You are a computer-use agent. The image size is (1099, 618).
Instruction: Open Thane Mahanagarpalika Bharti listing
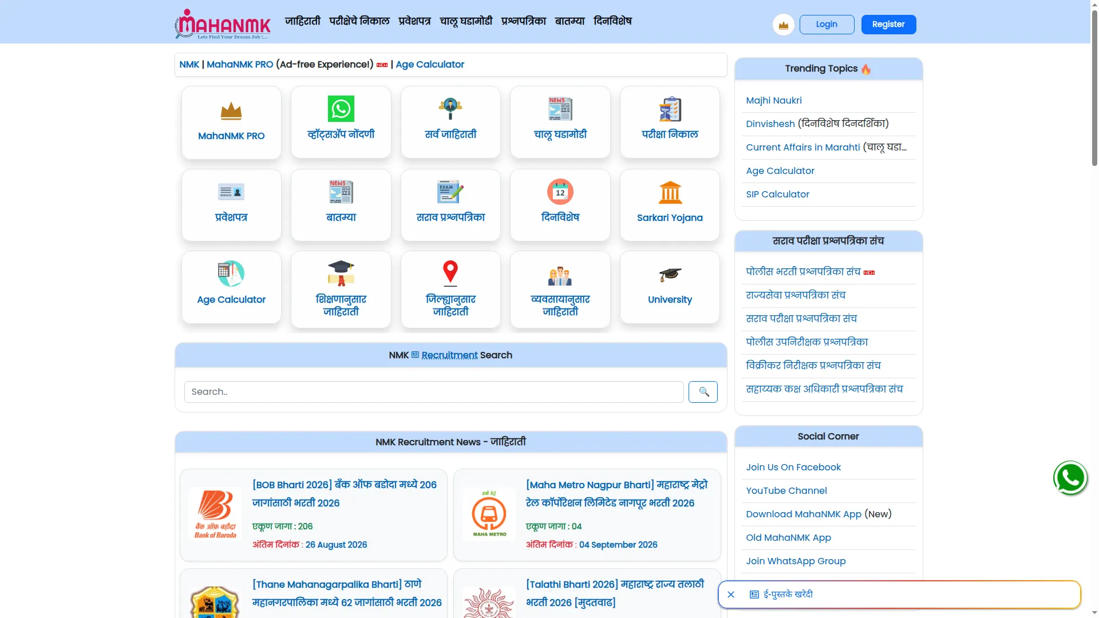(347, 593)
